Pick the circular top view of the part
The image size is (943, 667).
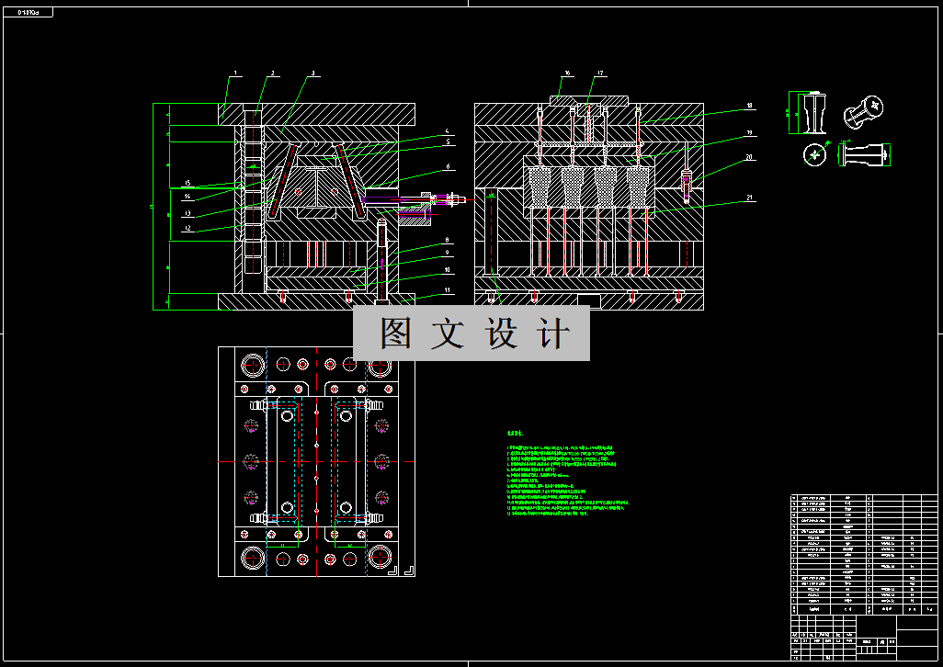(x=814, y=154)
